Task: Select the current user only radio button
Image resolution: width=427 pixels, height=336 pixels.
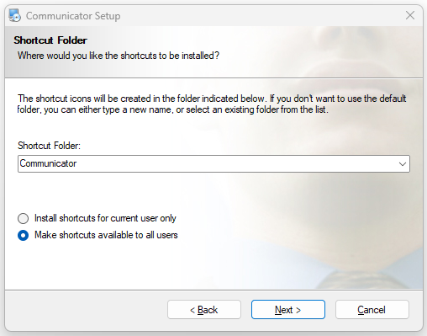Action: tap(23, 218)
